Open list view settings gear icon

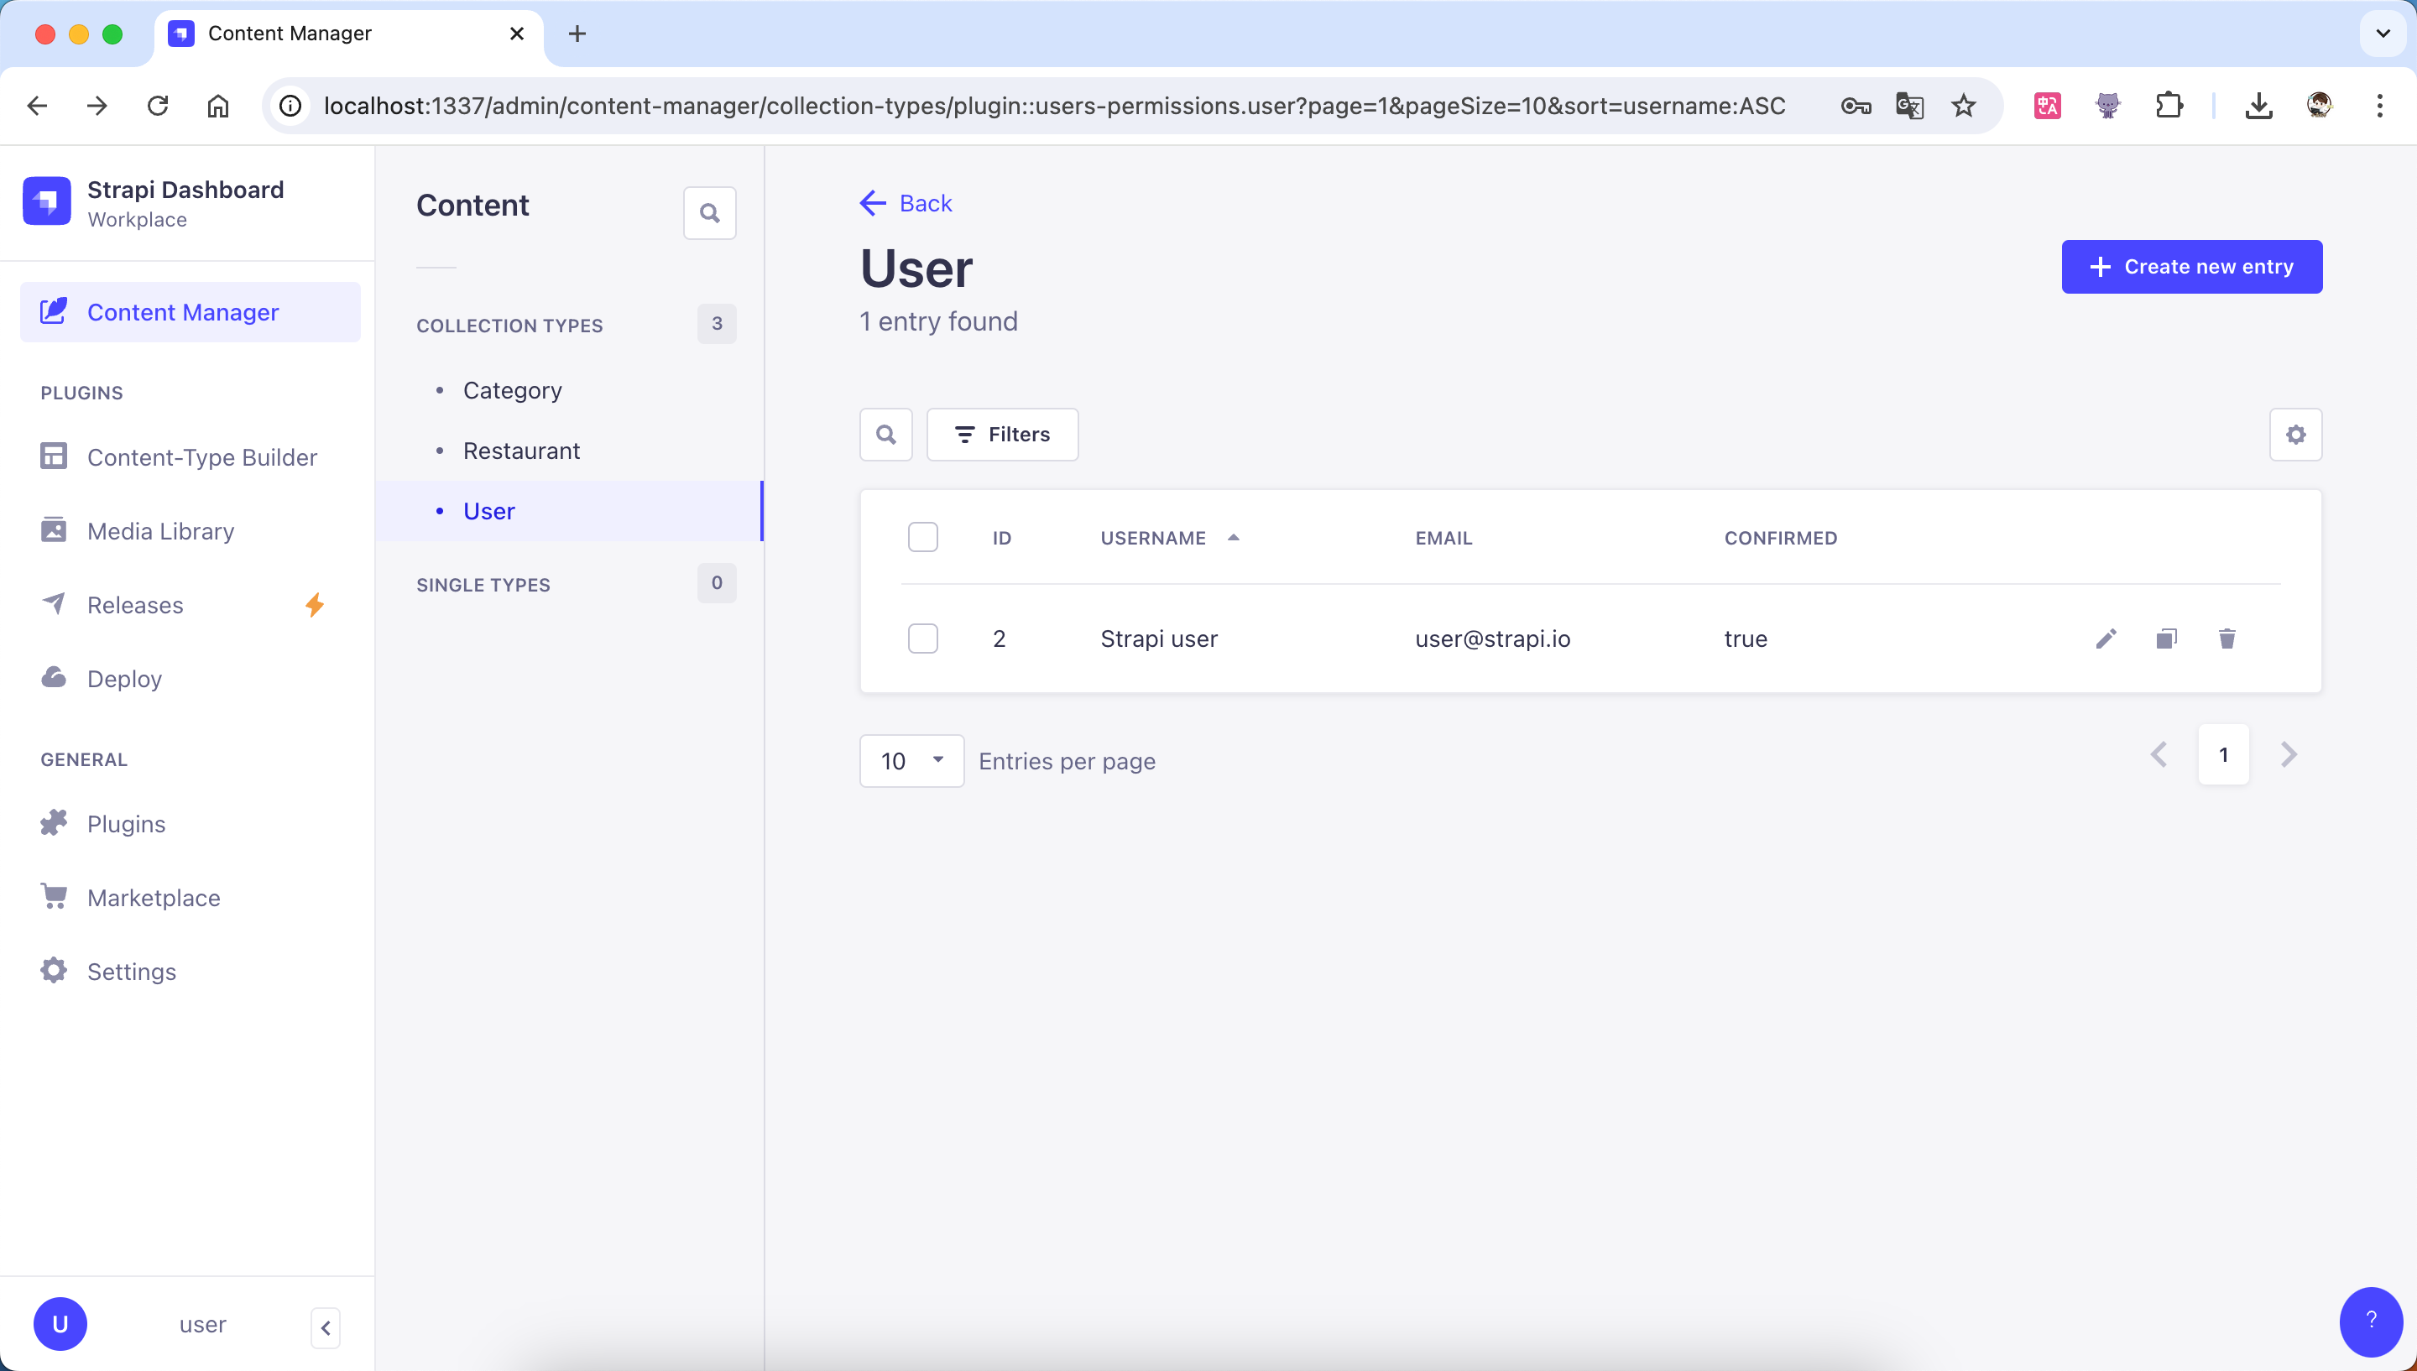[x=2295, y=434]
